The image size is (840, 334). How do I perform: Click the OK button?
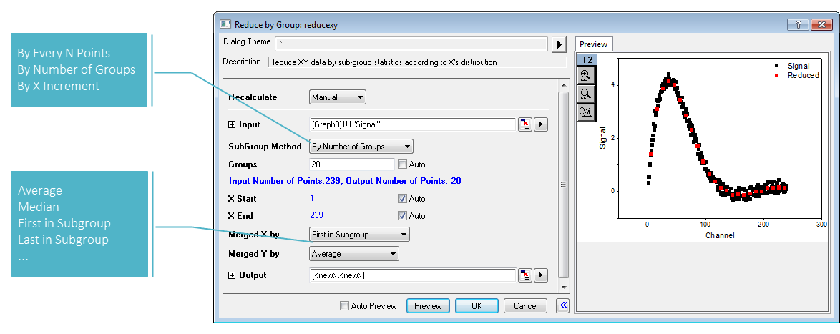477,305
